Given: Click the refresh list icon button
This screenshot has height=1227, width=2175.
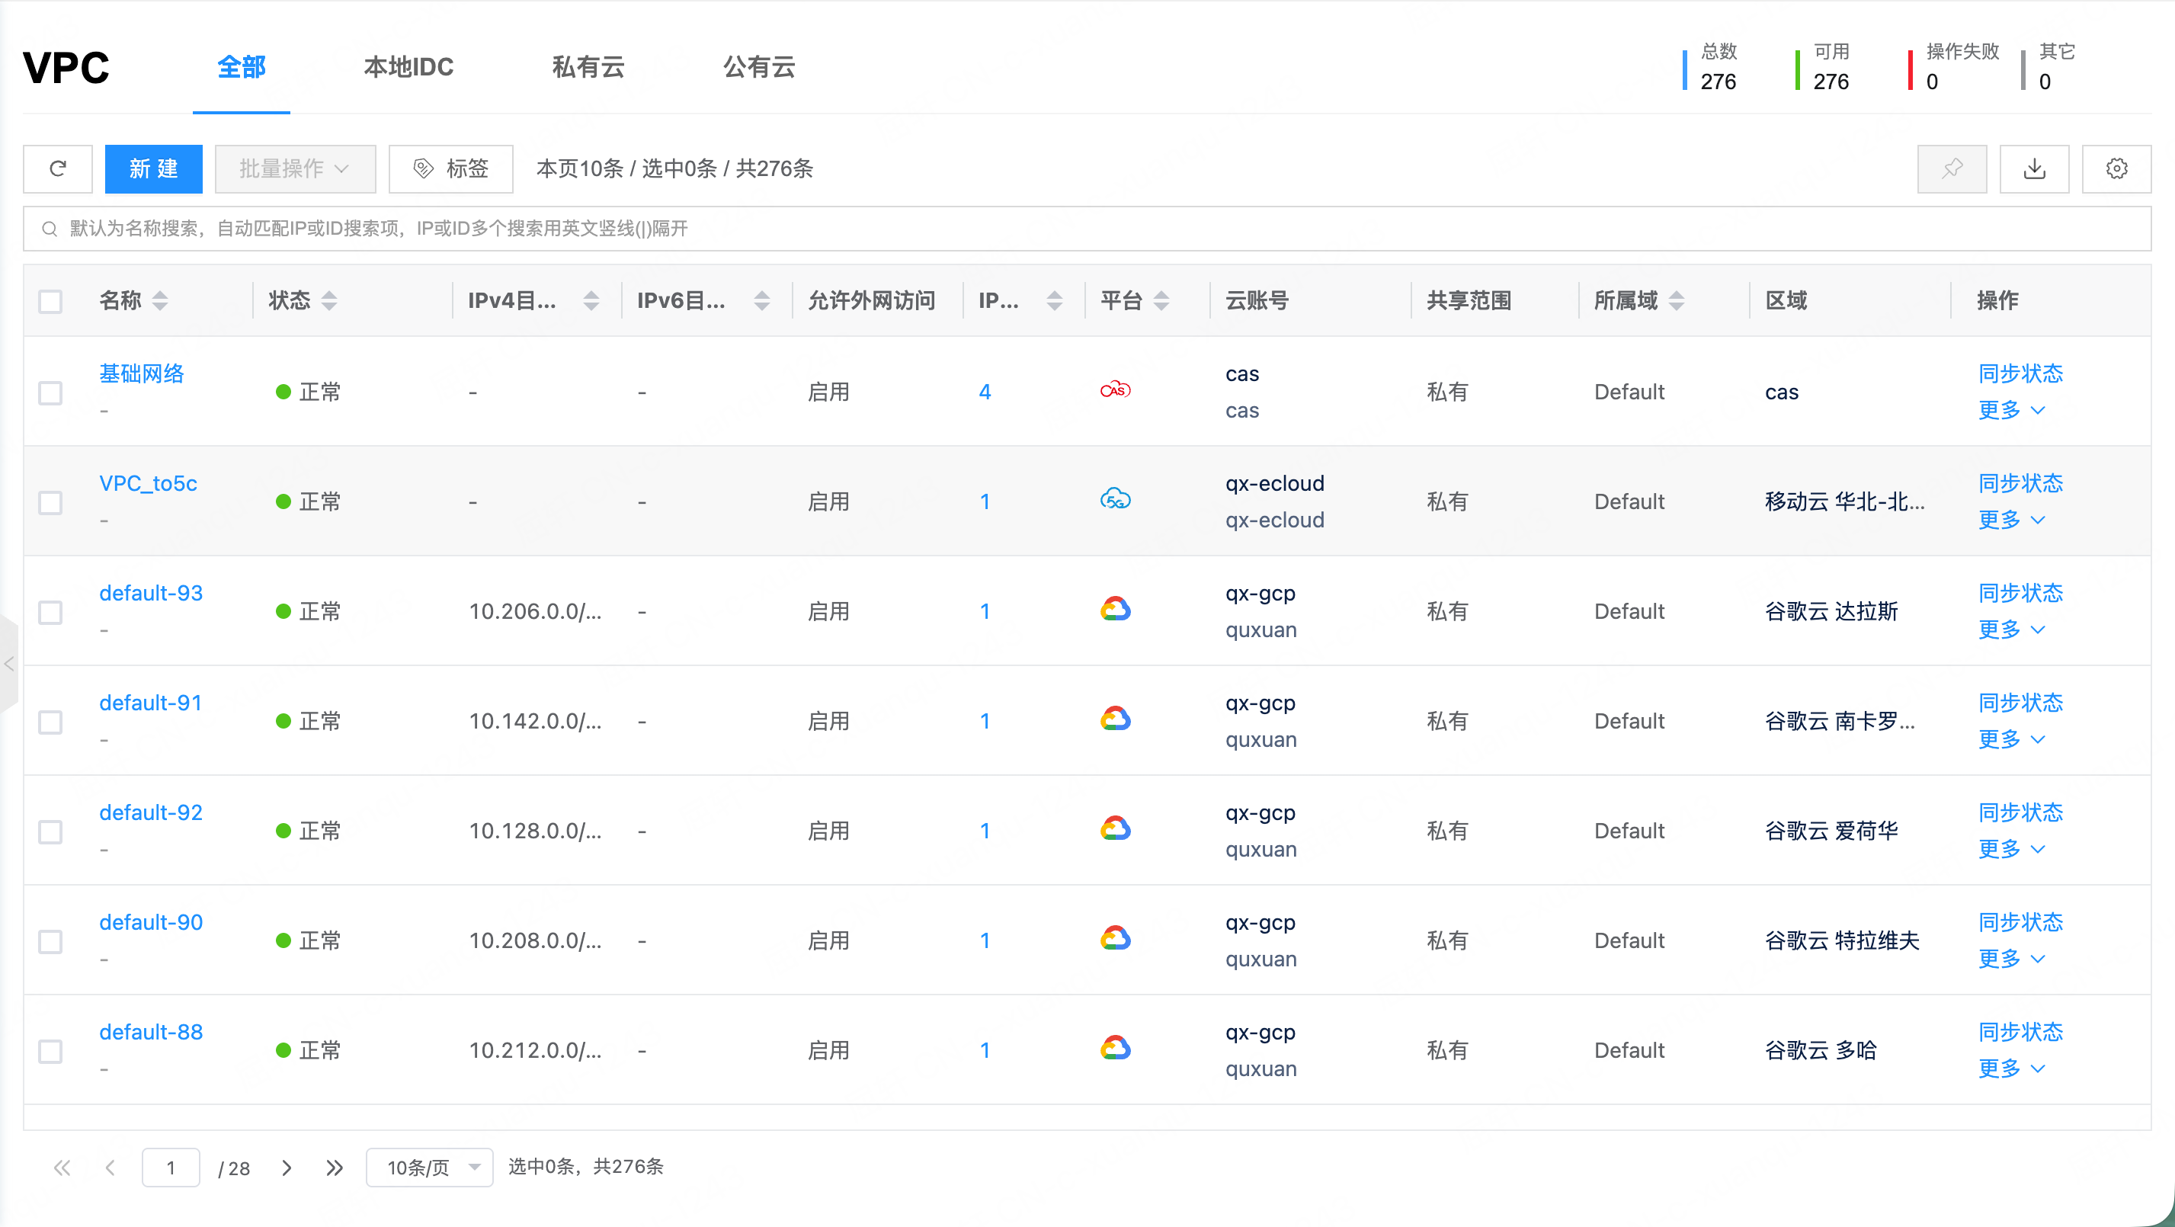Looking at the screenshot, I should coord(57,169).
